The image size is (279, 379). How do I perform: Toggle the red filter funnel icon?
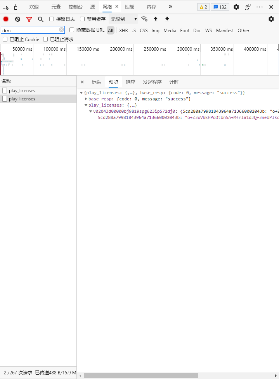coord(29,19)
